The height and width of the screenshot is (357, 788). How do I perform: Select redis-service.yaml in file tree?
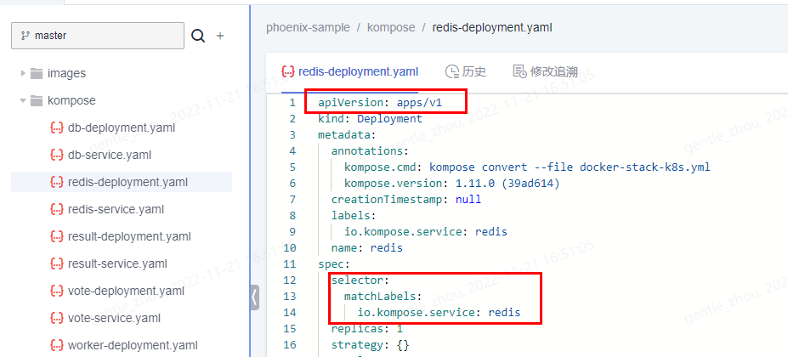tap(116, 209)
